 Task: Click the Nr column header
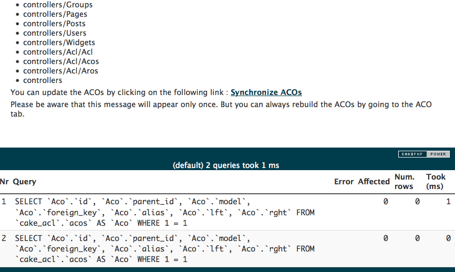4,182
